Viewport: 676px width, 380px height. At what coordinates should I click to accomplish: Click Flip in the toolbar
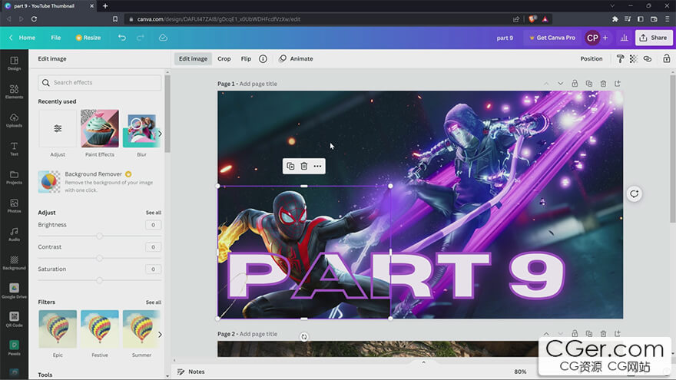click(246, 58)
